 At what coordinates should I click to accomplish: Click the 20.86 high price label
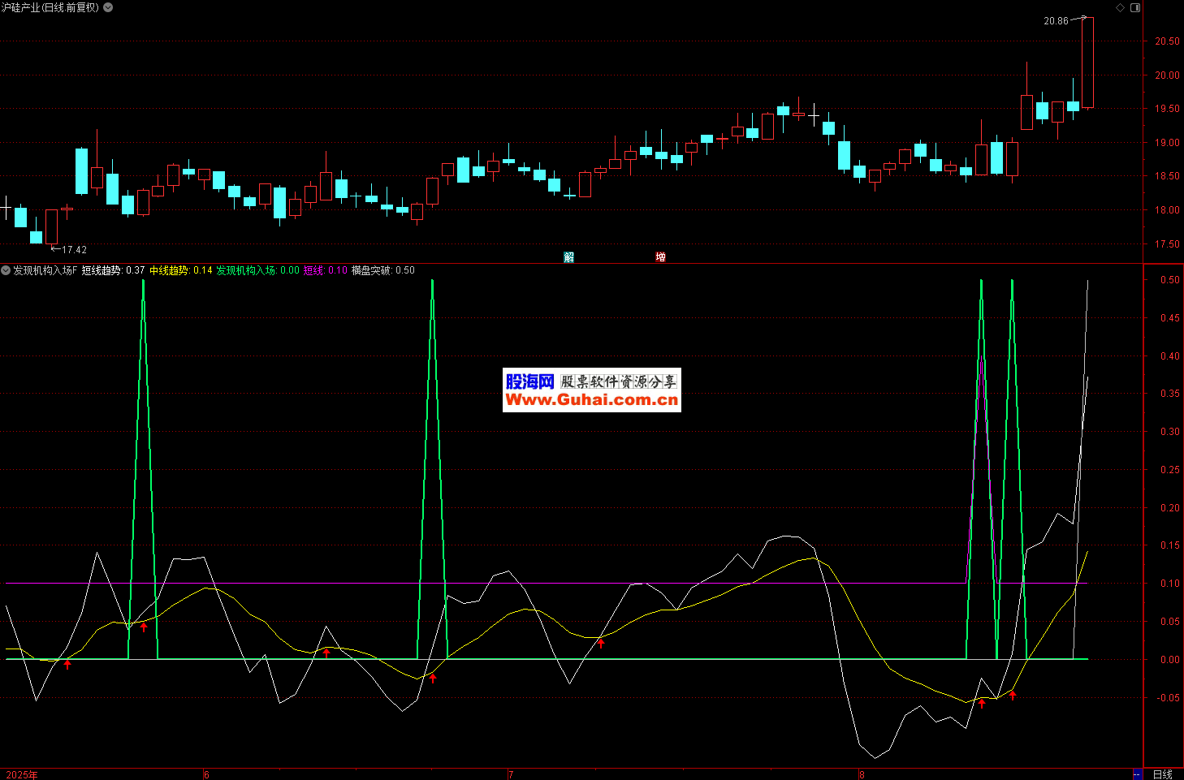pos(1056,21)
